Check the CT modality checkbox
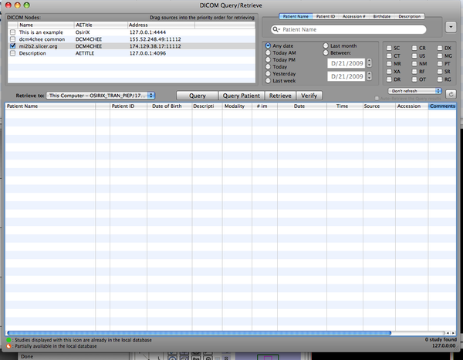Image resolution: width=463 pixels, height=360 pixels. pyautogui.click(x=390, y=56)
